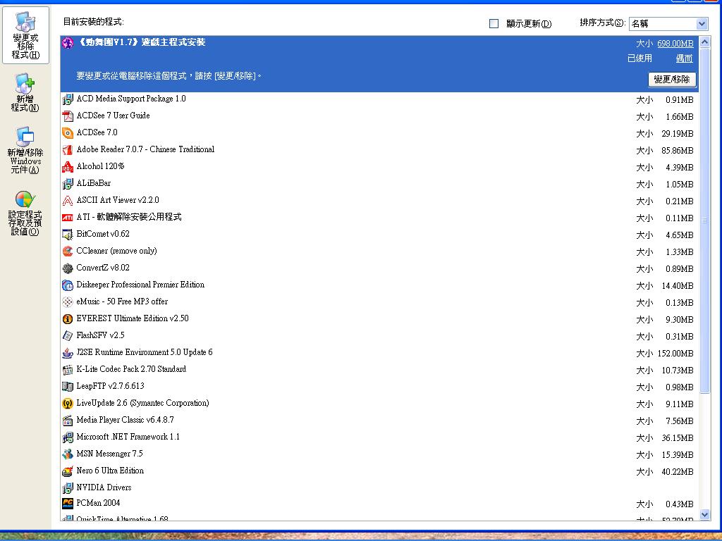Select the J2SE Runtime Environment entry
Viewport: 722px width, 541px height.
[x=144, y=353]
